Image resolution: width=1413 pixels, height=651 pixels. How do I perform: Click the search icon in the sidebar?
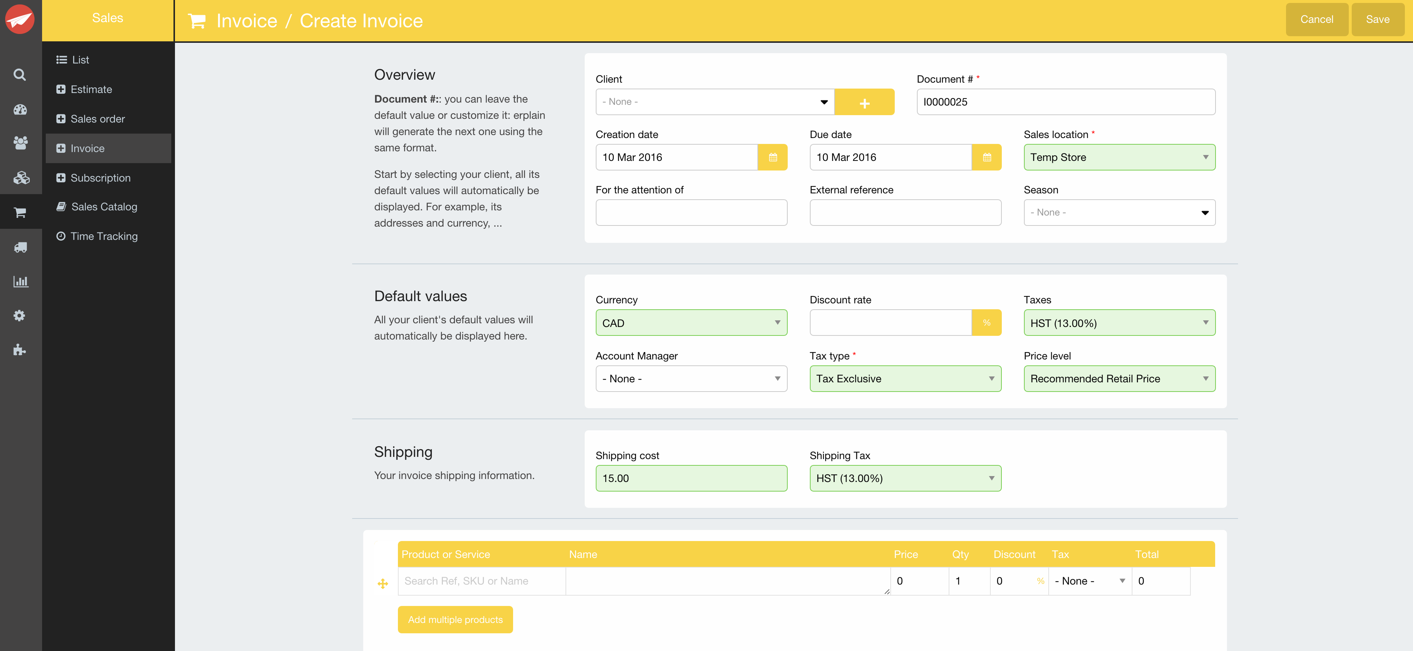coord(20,75)
